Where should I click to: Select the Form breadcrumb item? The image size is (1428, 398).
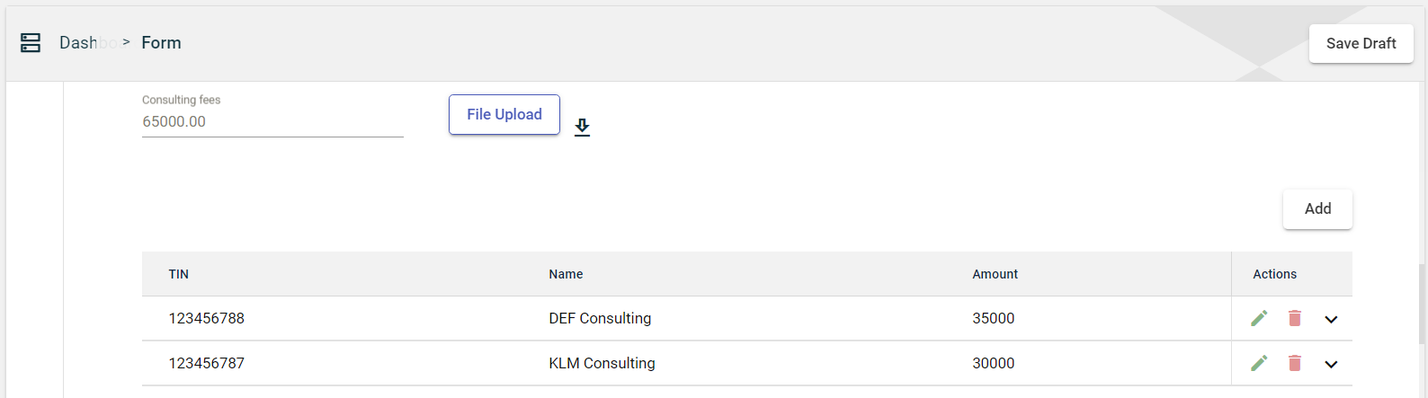point(161,43)
